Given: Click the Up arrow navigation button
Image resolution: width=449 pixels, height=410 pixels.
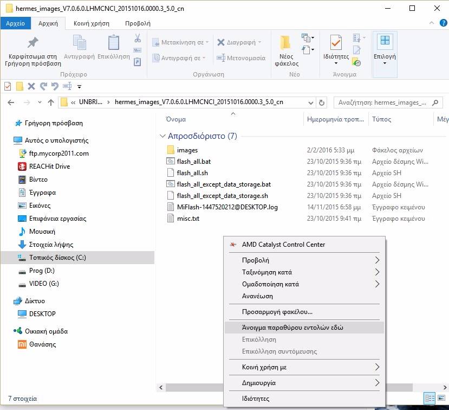Looking at the screenshot, I should point(51,102).
